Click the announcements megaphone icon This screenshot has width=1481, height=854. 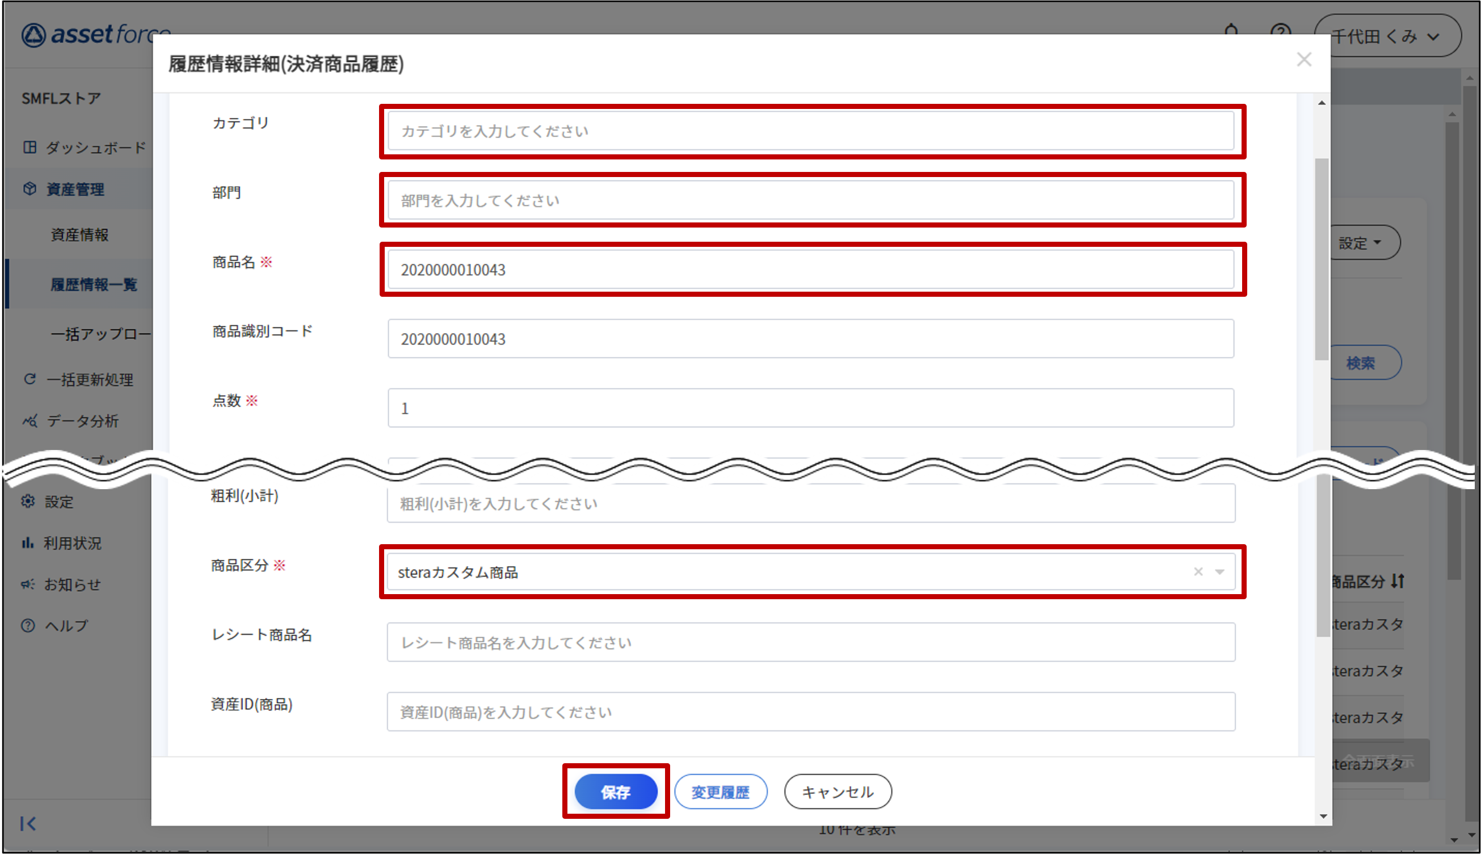point(28,584)
